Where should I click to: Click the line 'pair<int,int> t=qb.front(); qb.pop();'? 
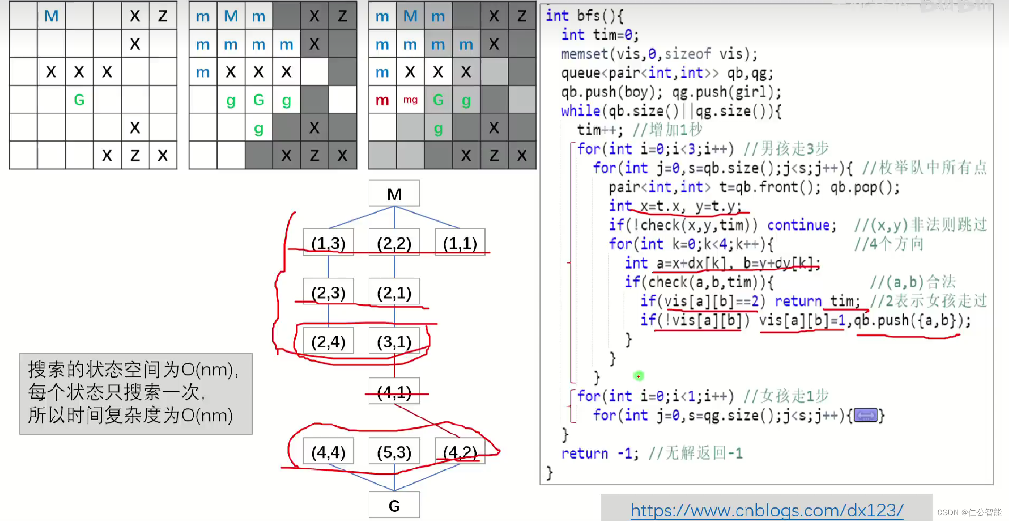tap(755, 187)
